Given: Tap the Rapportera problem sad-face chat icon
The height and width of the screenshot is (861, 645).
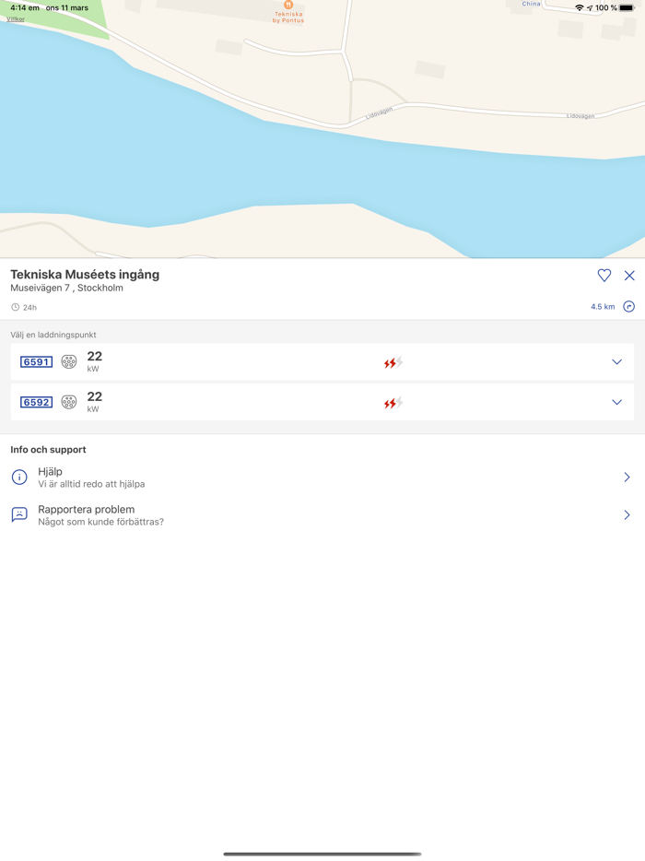Looking at the screenshot, I should tap(19, 514).
